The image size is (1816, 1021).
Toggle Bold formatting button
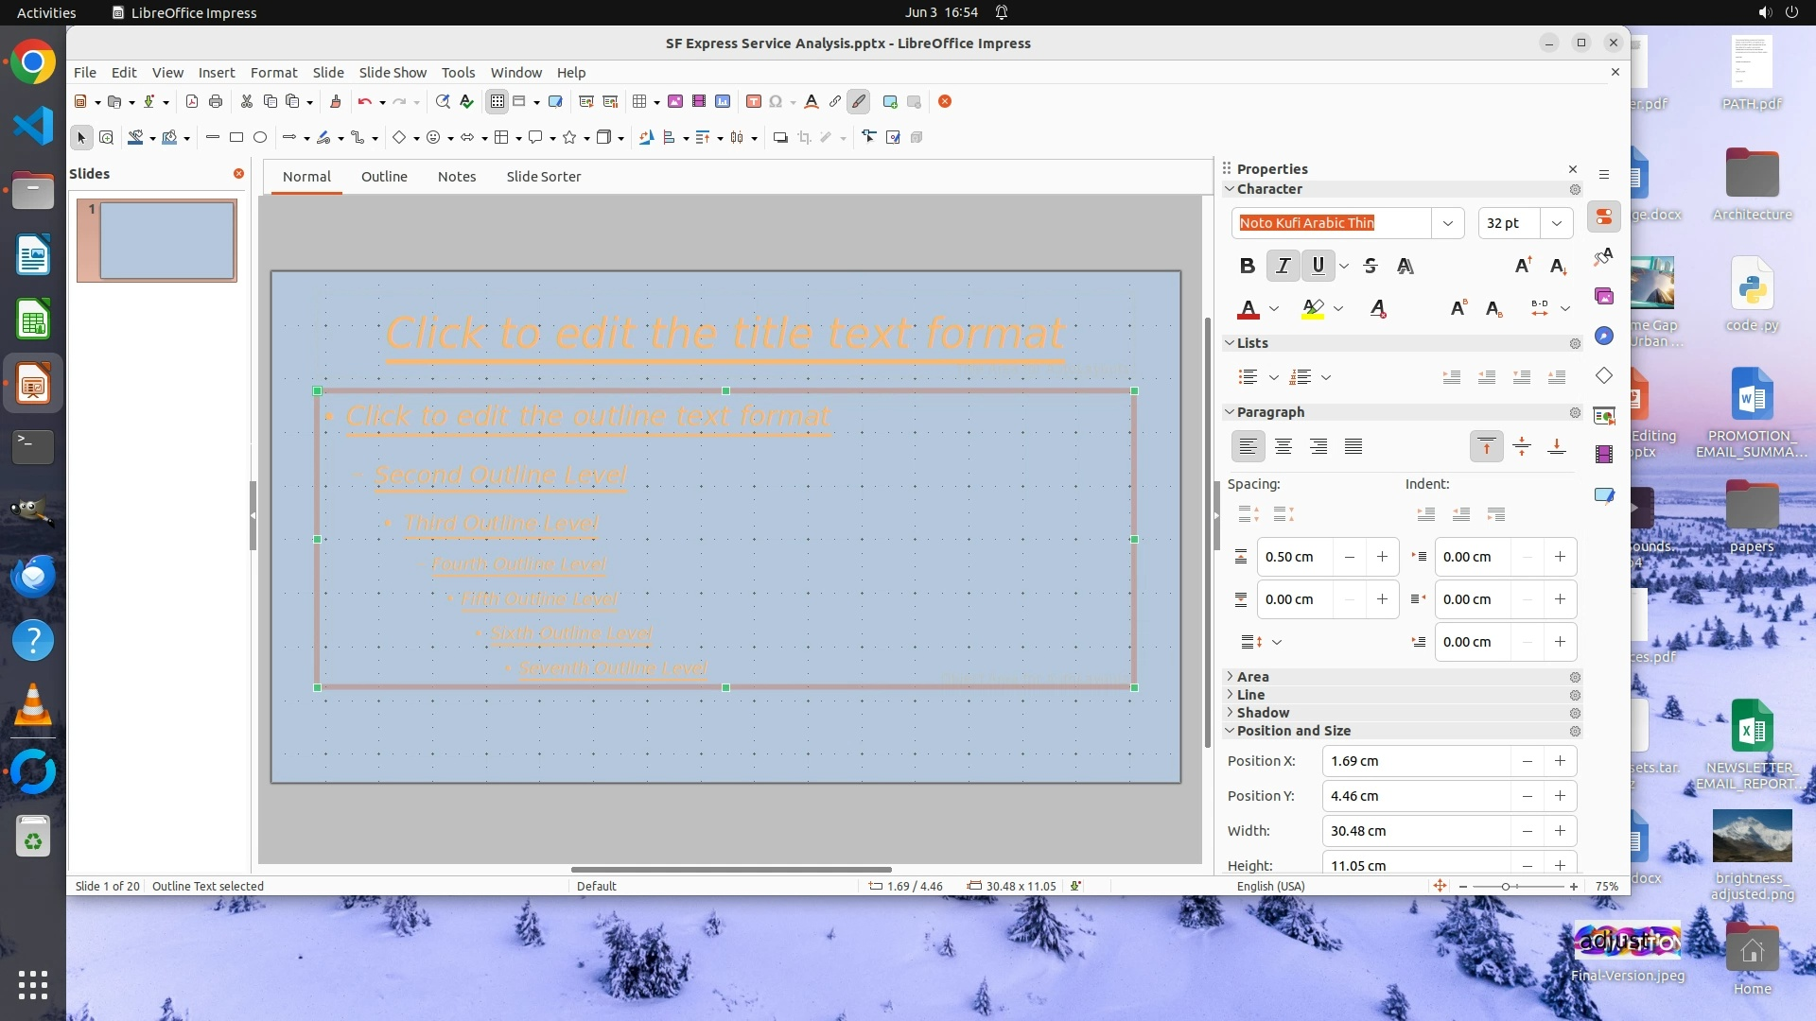(1247, 267)
